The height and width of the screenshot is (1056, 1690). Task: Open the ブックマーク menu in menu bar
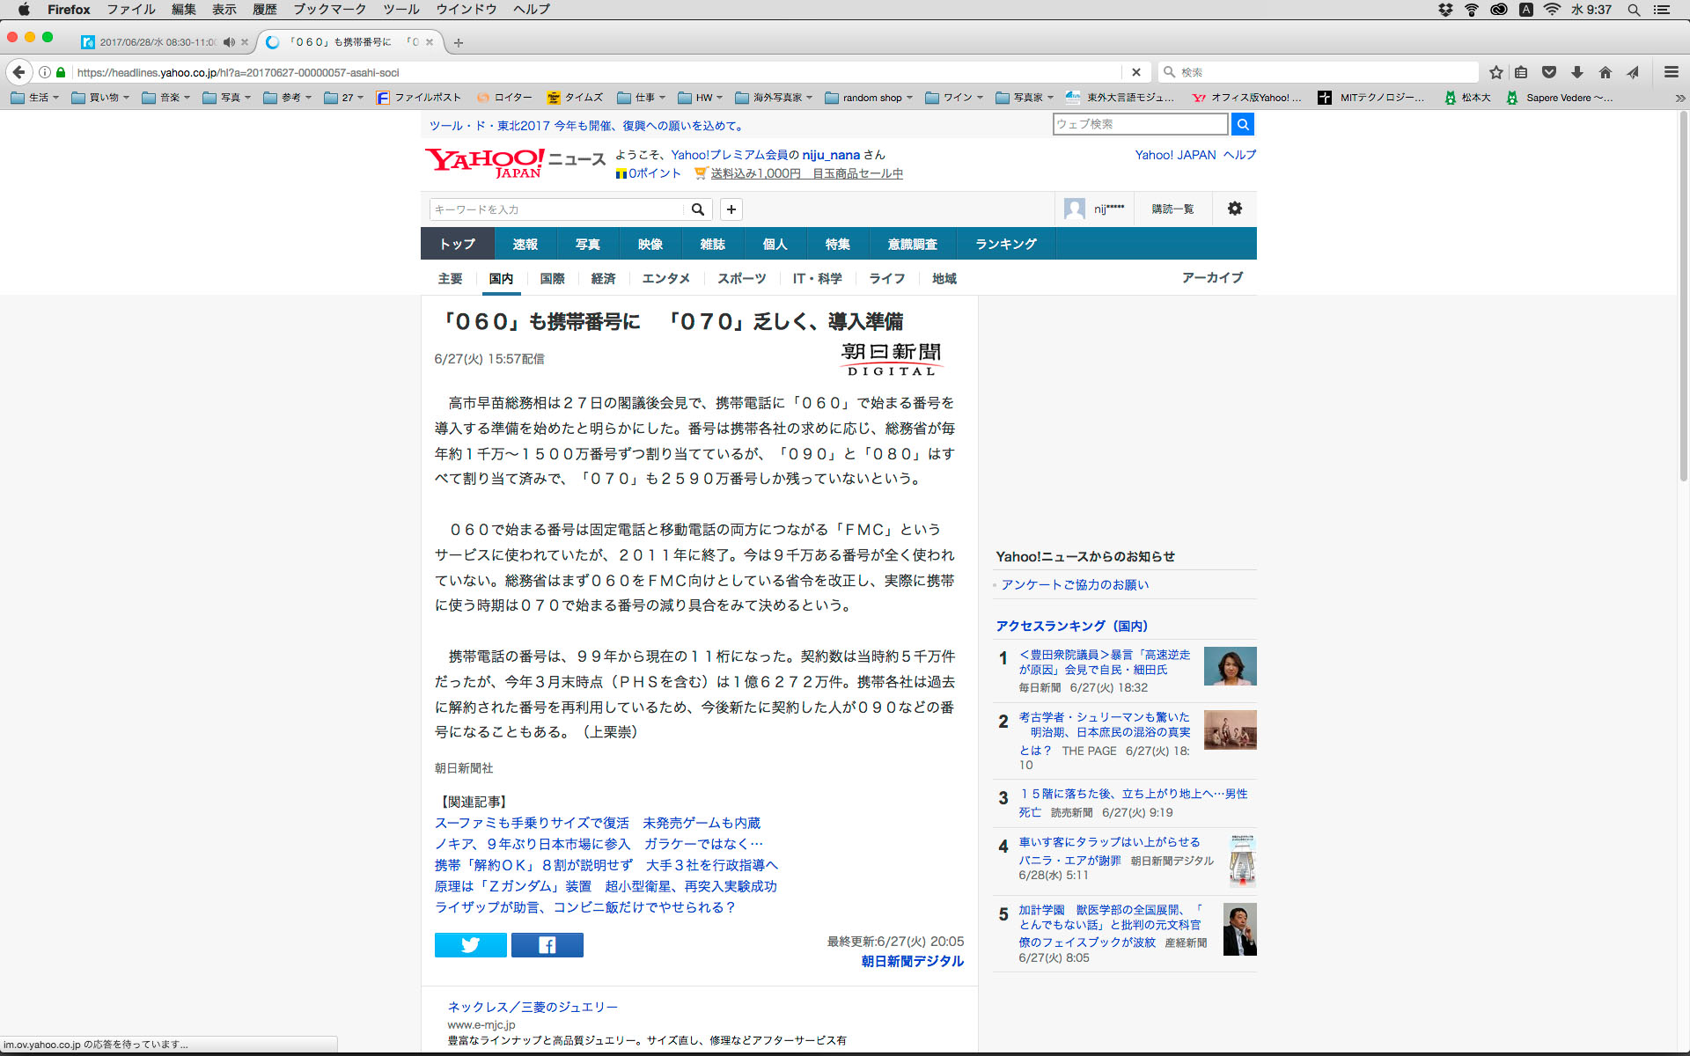point(329,10)
